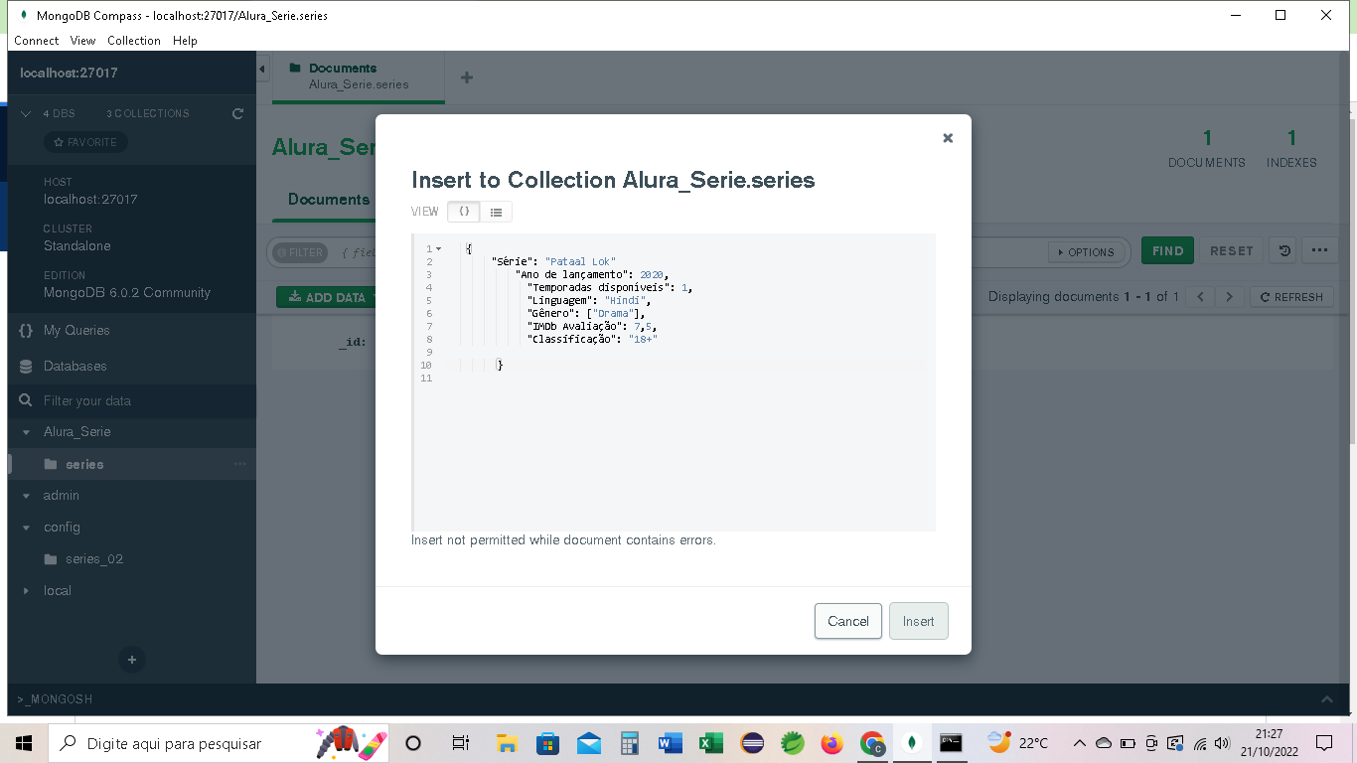This screenshot has width=1357, height=763.
Task: Switch to list field view
Action: tap(496, 212)
